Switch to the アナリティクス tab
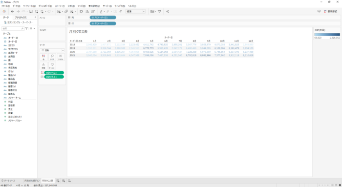The height and width of the screenshot is (187, 342). 21,18
